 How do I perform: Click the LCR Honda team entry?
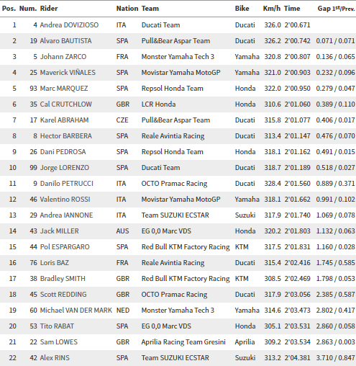(158, 104)
